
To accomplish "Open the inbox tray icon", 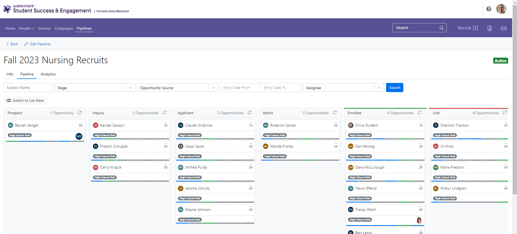I will pyautogui.click(x=504, y=28).
